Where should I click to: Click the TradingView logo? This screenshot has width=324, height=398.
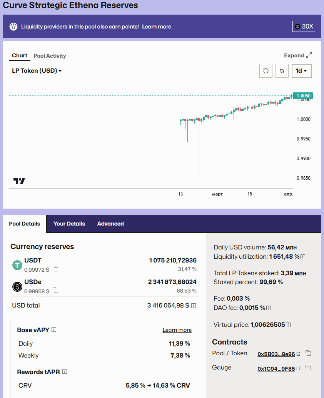(x=19, y=181)
